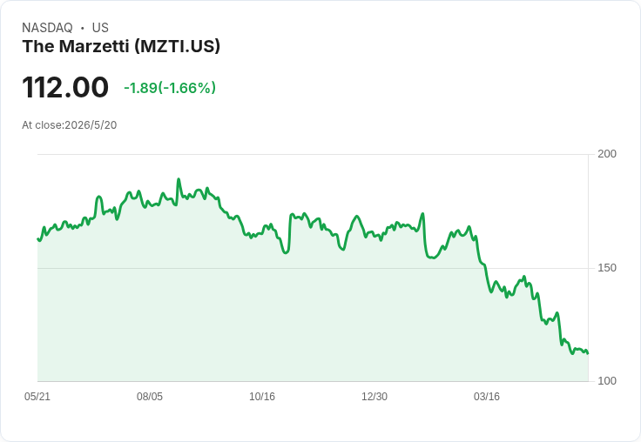This screenshot has width=641, height=442.
Task: Click the 200 price axis label
Action: tap(607, 154)
